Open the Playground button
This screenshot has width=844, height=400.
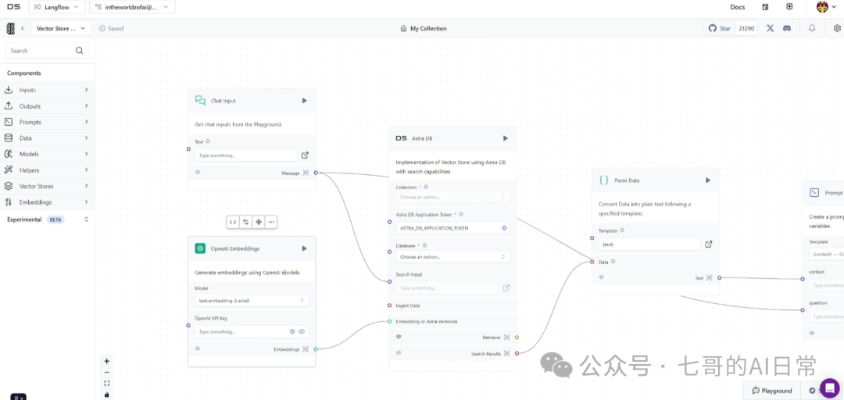pyautogui.click(x=772, y=391)
